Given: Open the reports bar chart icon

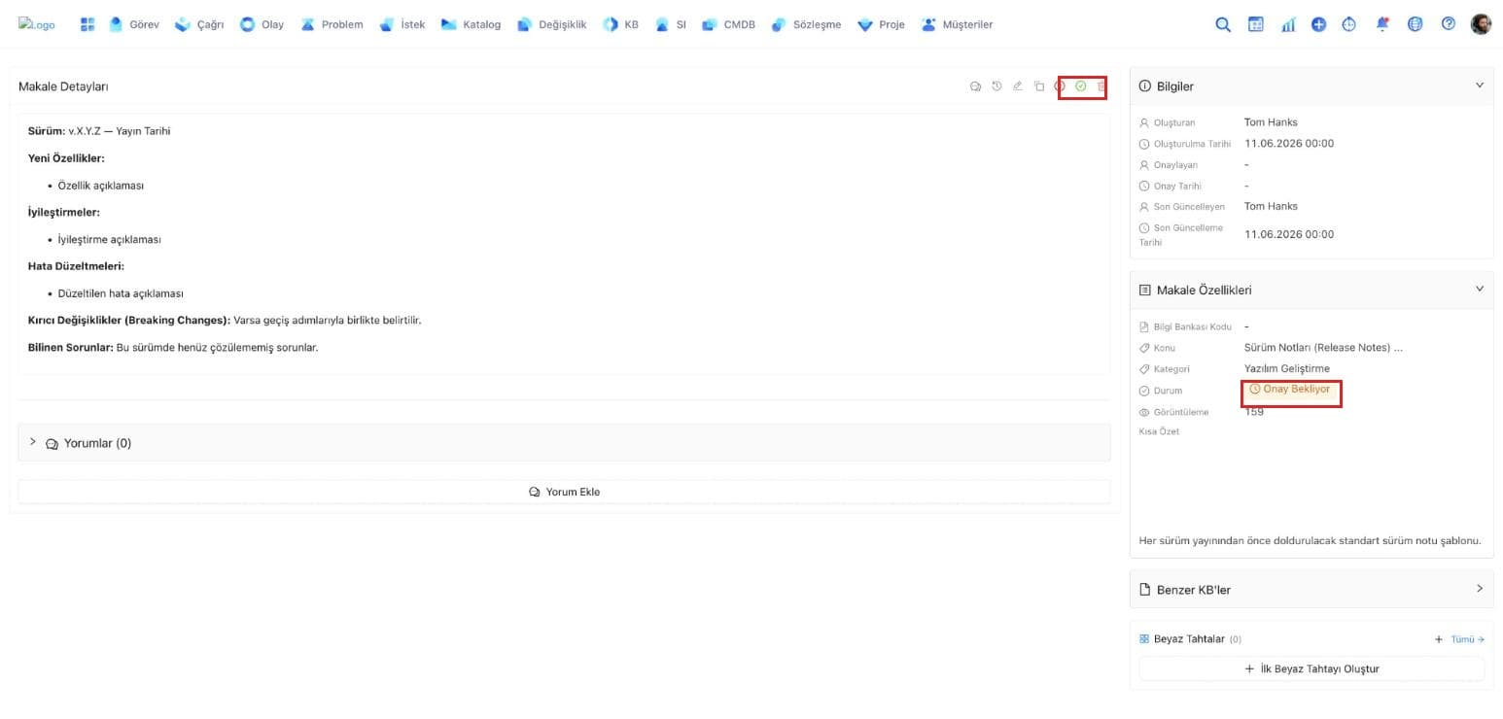Looking at the screenshot, I should 1288,24.
